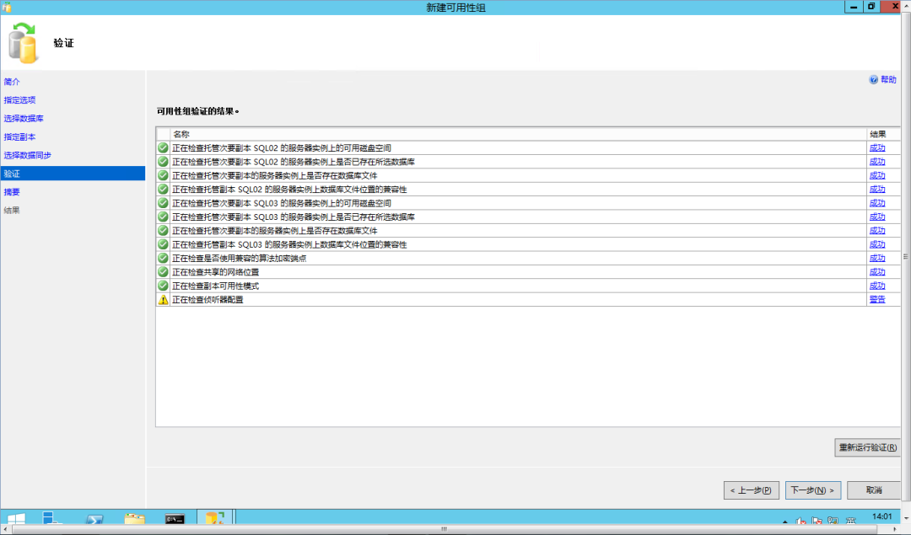The height and width of the screenshot is (535, 911).
Task: Open 成功 link for 加密端点 check
Action: [876, 258]
